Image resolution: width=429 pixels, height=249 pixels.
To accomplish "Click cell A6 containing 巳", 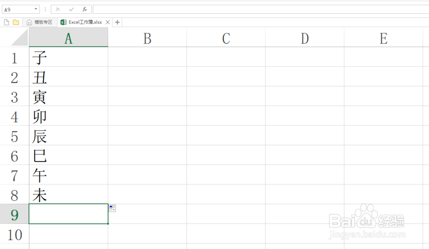I will pyautogui.click(x=68, y=156).
